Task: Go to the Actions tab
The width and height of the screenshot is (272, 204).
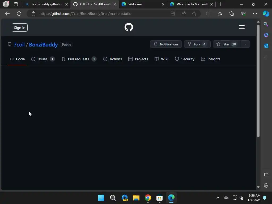Action: [112, 59]
